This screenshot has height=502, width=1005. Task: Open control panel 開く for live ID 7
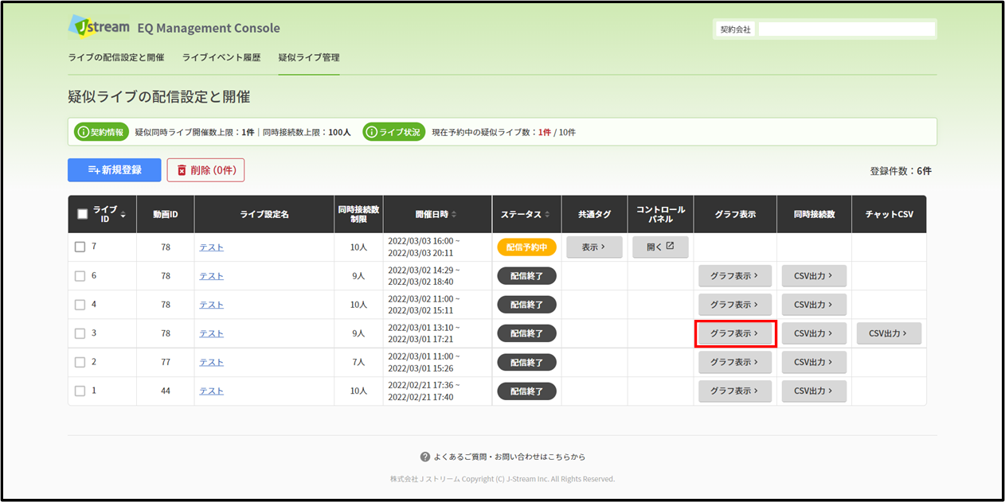point(660,247)
